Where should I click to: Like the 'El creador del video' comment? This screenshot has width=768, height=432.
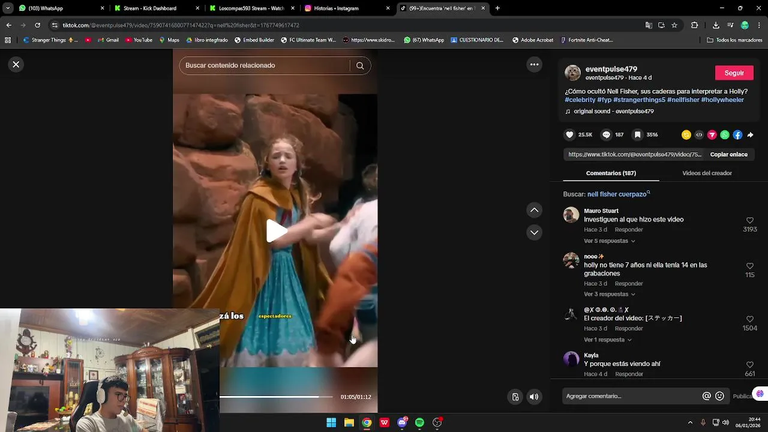[x=749, y=319]
